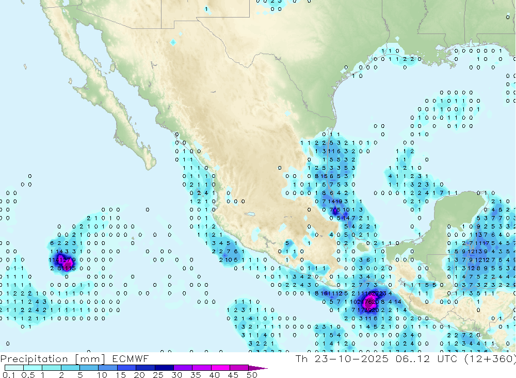Click the magenta rain core south of southern Mexico
This screenshot has width=516, height=378.
pyautogui.click(x=369, y=302)
